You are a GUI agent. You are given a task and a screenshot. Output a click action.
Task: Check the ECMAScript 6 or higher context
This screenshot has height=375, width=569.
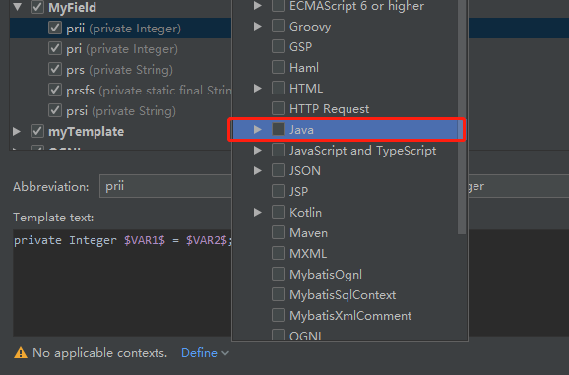(279, 6)
